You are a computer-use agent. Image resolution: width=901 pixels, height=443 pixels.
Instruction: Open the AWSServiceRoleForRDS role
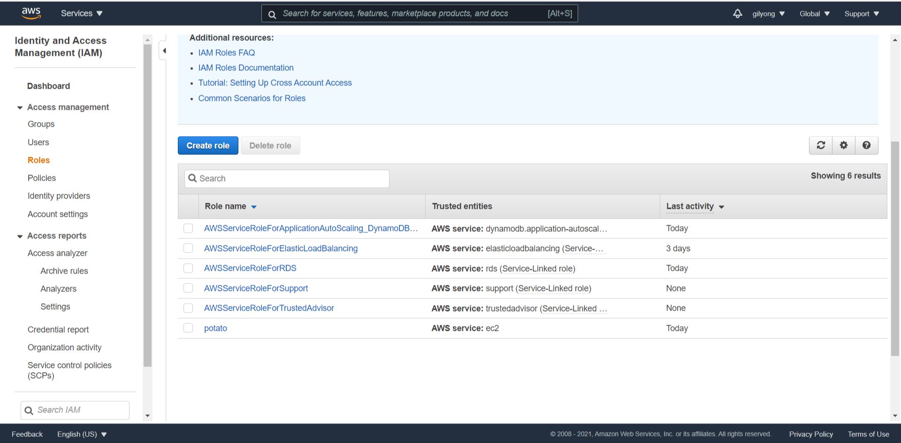tap(250, 268)
